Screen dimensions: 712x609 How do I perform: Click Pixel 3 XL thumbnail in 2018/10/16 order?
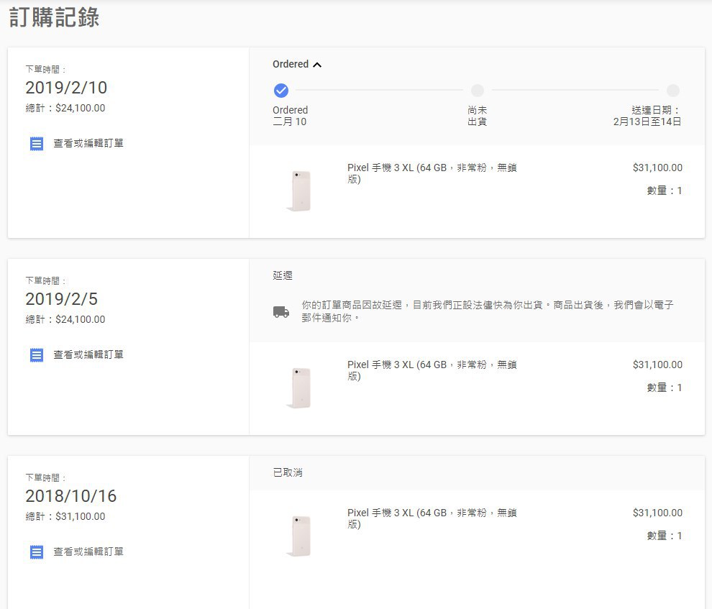coord(299,536)
